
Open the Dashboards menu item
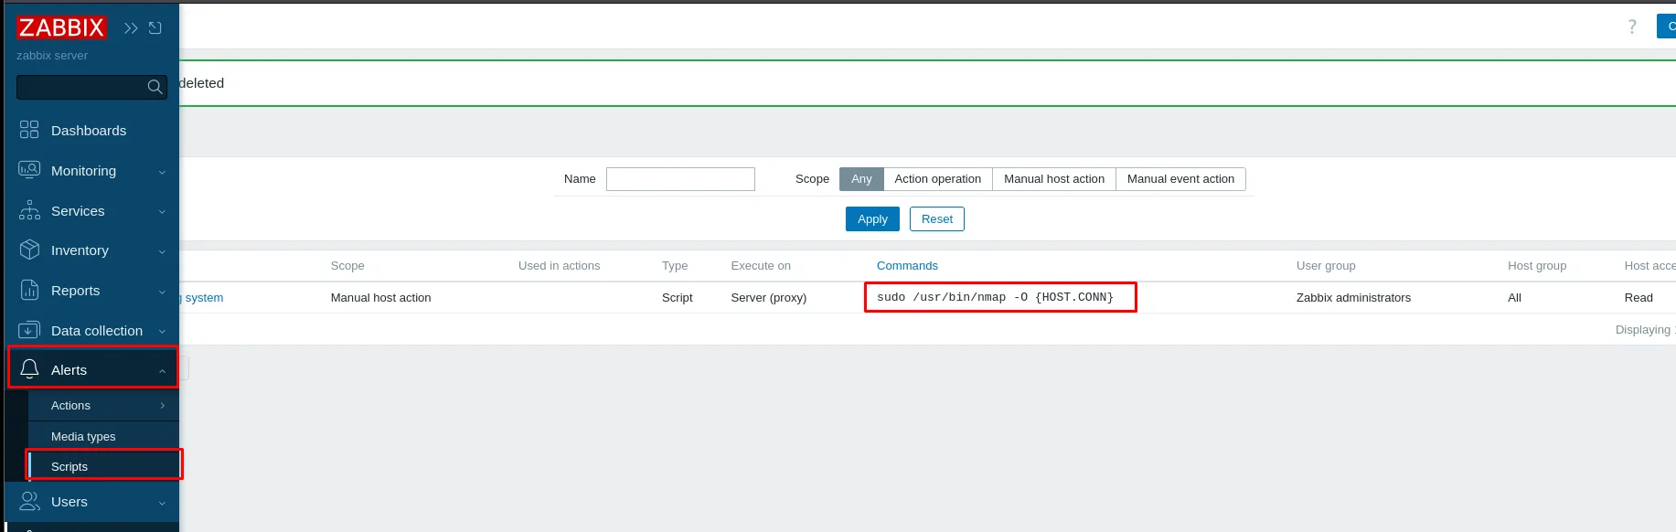[89, 131]
